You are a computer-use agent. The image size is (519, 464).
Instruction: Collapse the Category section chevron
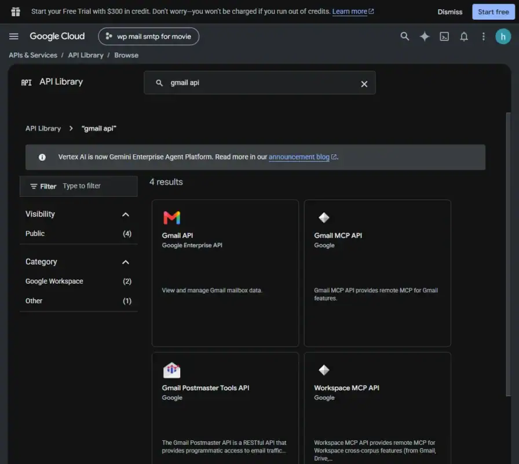pyautogui.click(x=126, y=262)
